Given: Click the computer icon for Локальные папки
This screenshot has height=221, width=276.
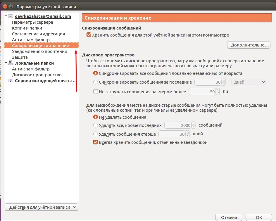Looking at the screenshot, I should point(11,63).
